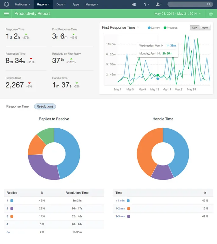This screenshot has height=244, width=217.
Task: Toggle the Current series legend
Action: [154, 28]
